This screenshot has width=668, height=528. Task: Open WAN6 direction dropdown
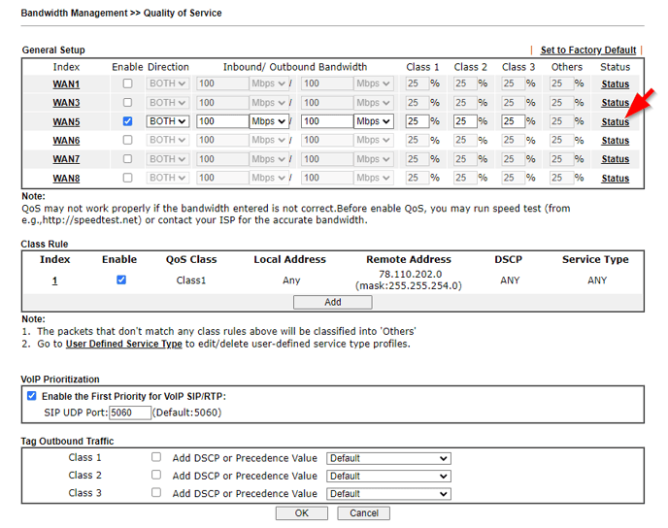coord(168,140)
